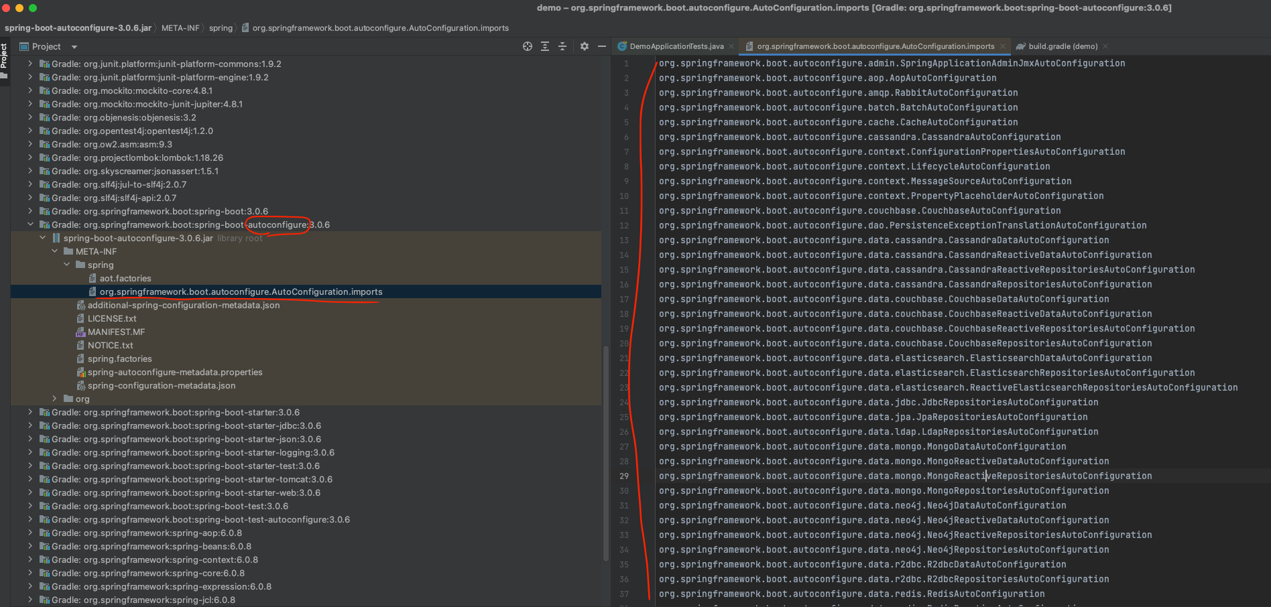Click META-INF in the breadcrumb bar
Screen dimensions: 1271x607
[180, 28]
